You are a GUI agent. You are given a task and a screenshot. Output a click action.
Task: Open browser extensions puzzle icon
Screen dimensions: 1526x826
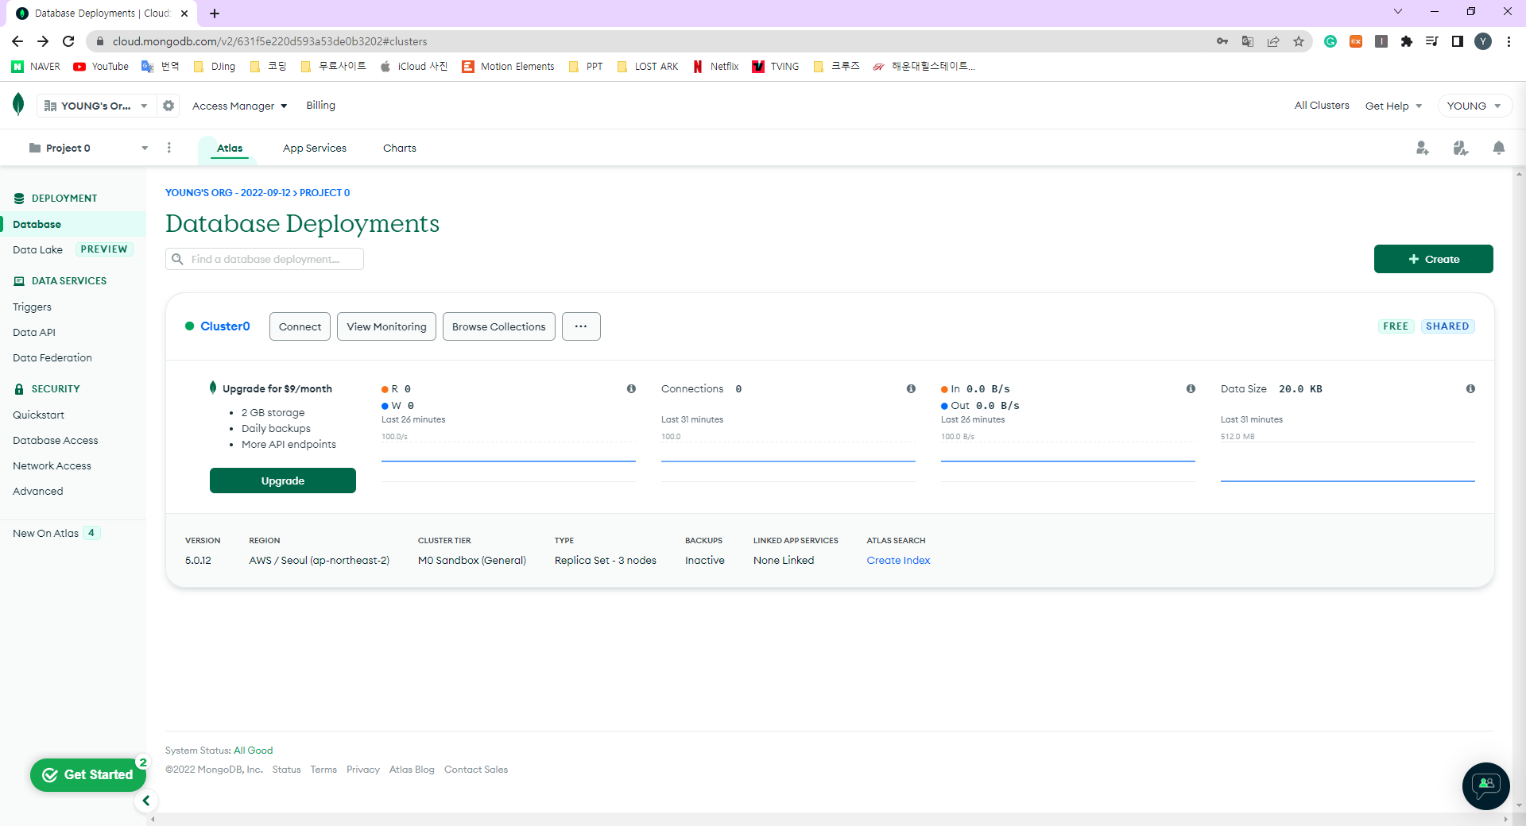[1407, 41]
